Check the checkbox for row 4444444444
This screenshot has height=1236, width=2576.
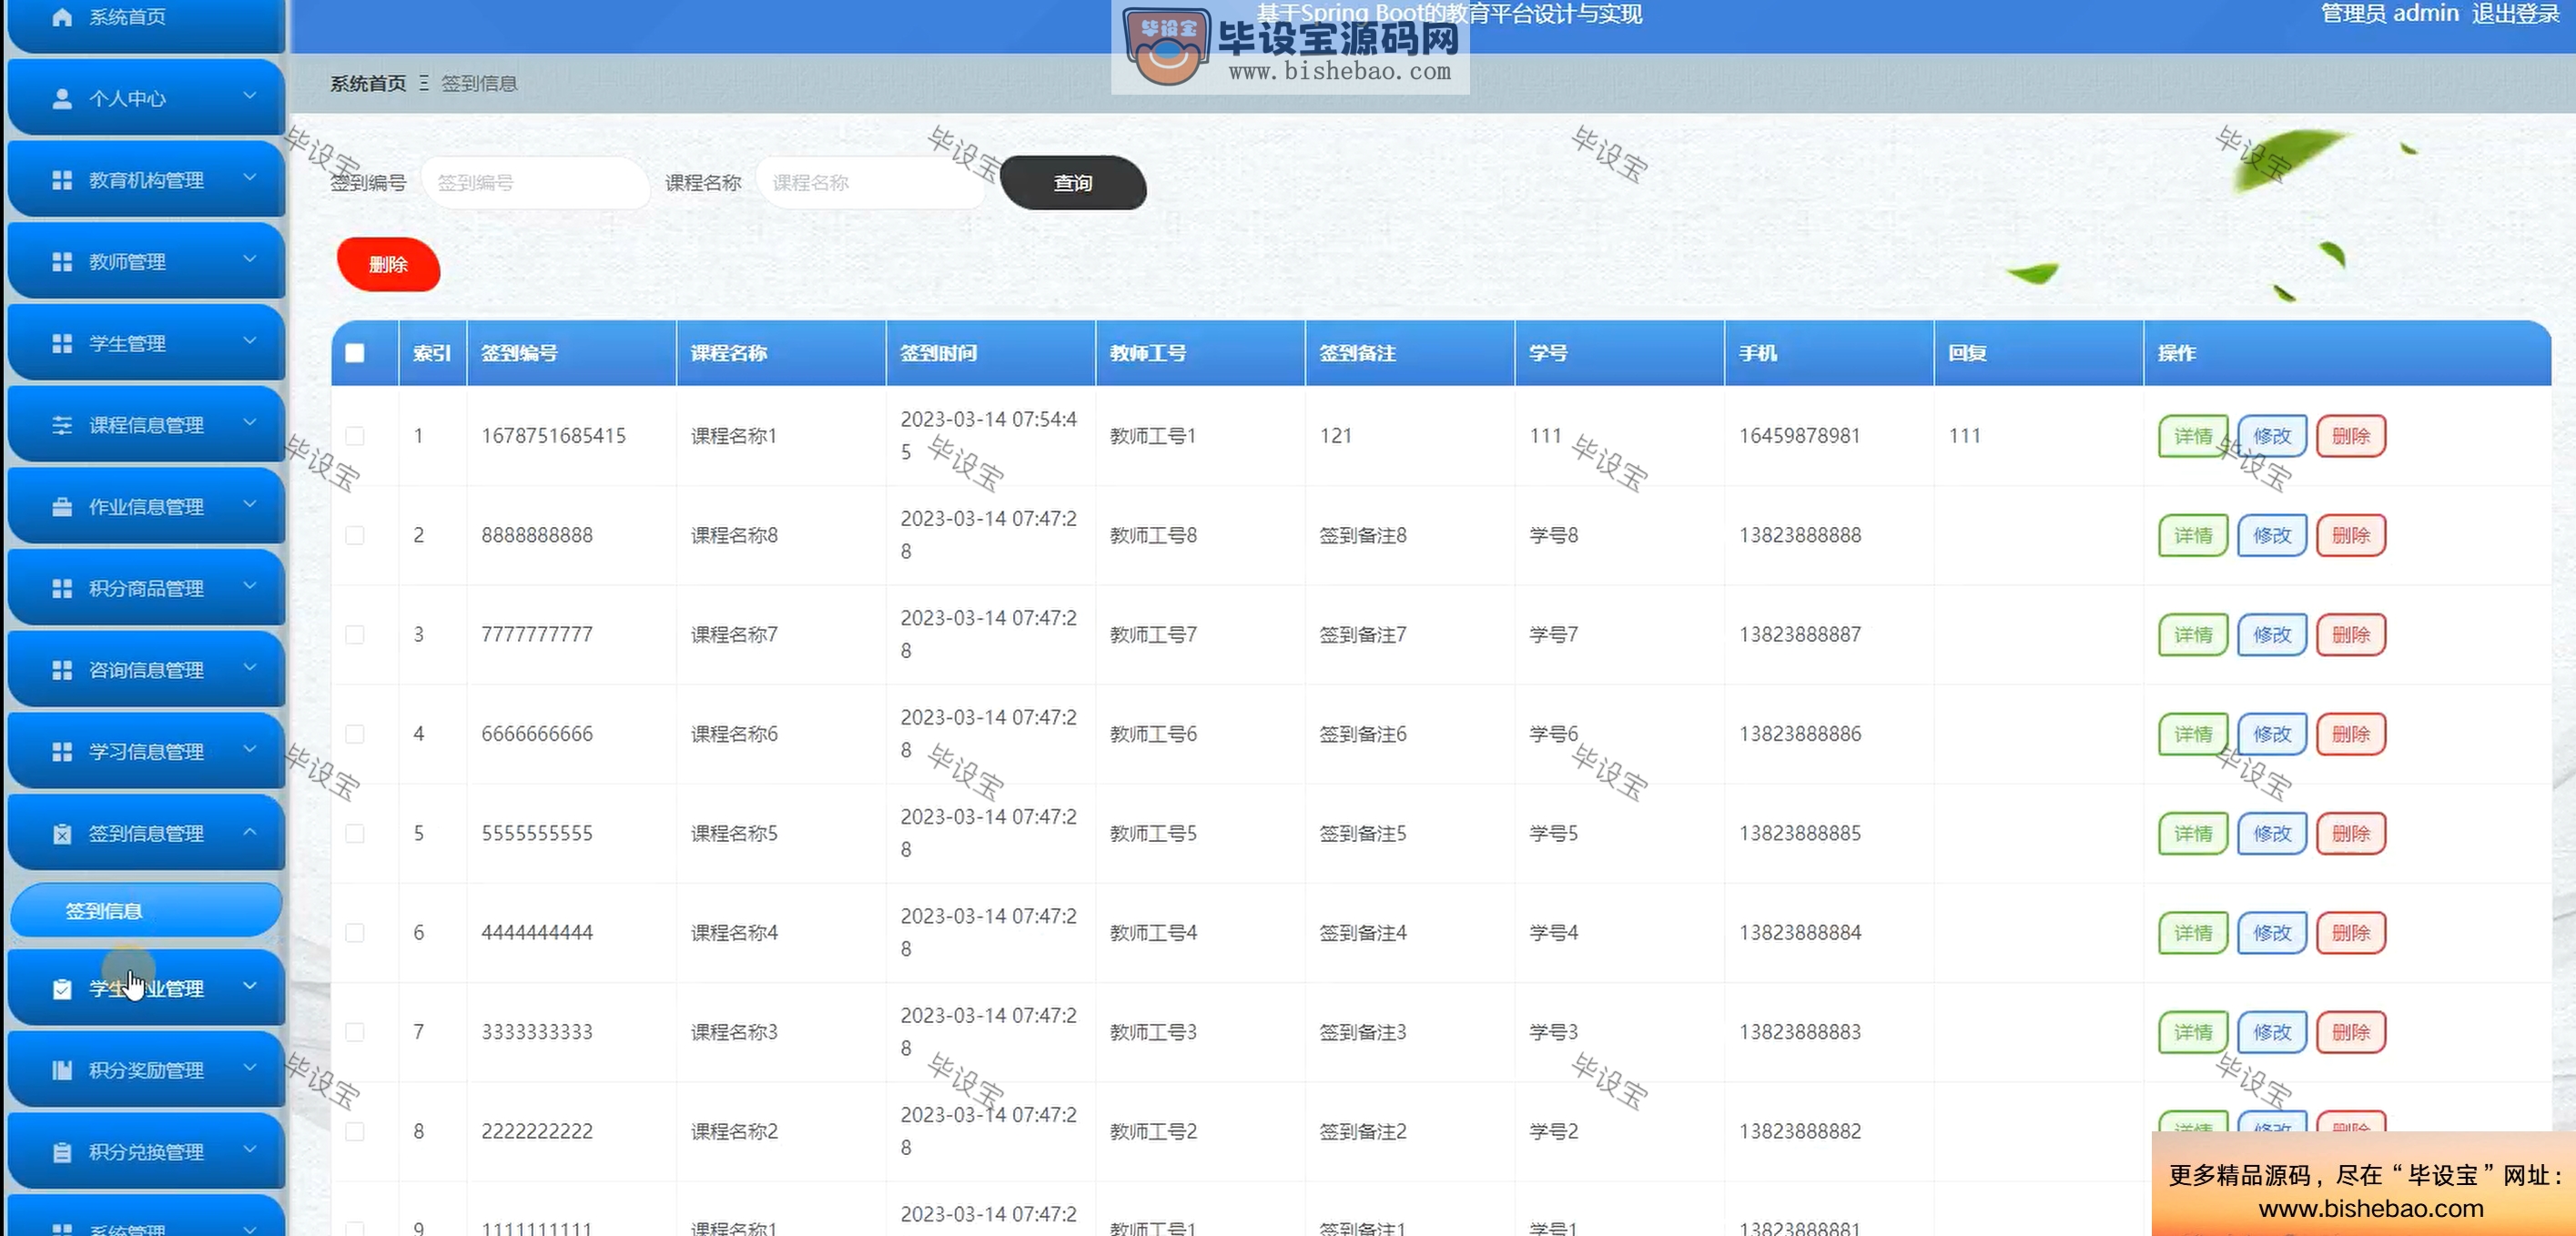[x=355, y=932]
